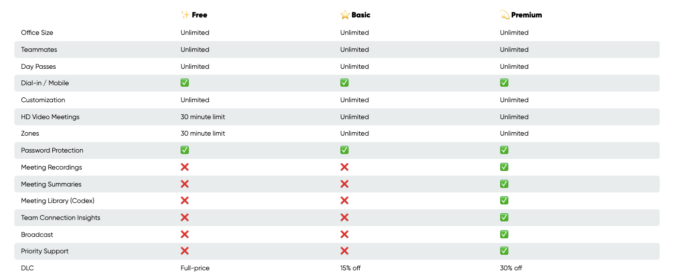Screen dimensions: 673x280
Task: Select the Premium plan column header
Action: [x=526, y=15]
